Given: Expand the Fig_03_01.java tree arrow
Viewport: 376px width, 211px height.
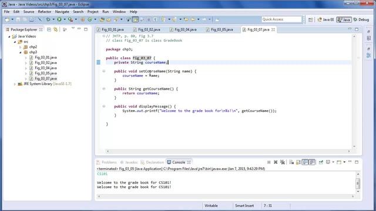Looking at the screenshot, I should (26, 57).
